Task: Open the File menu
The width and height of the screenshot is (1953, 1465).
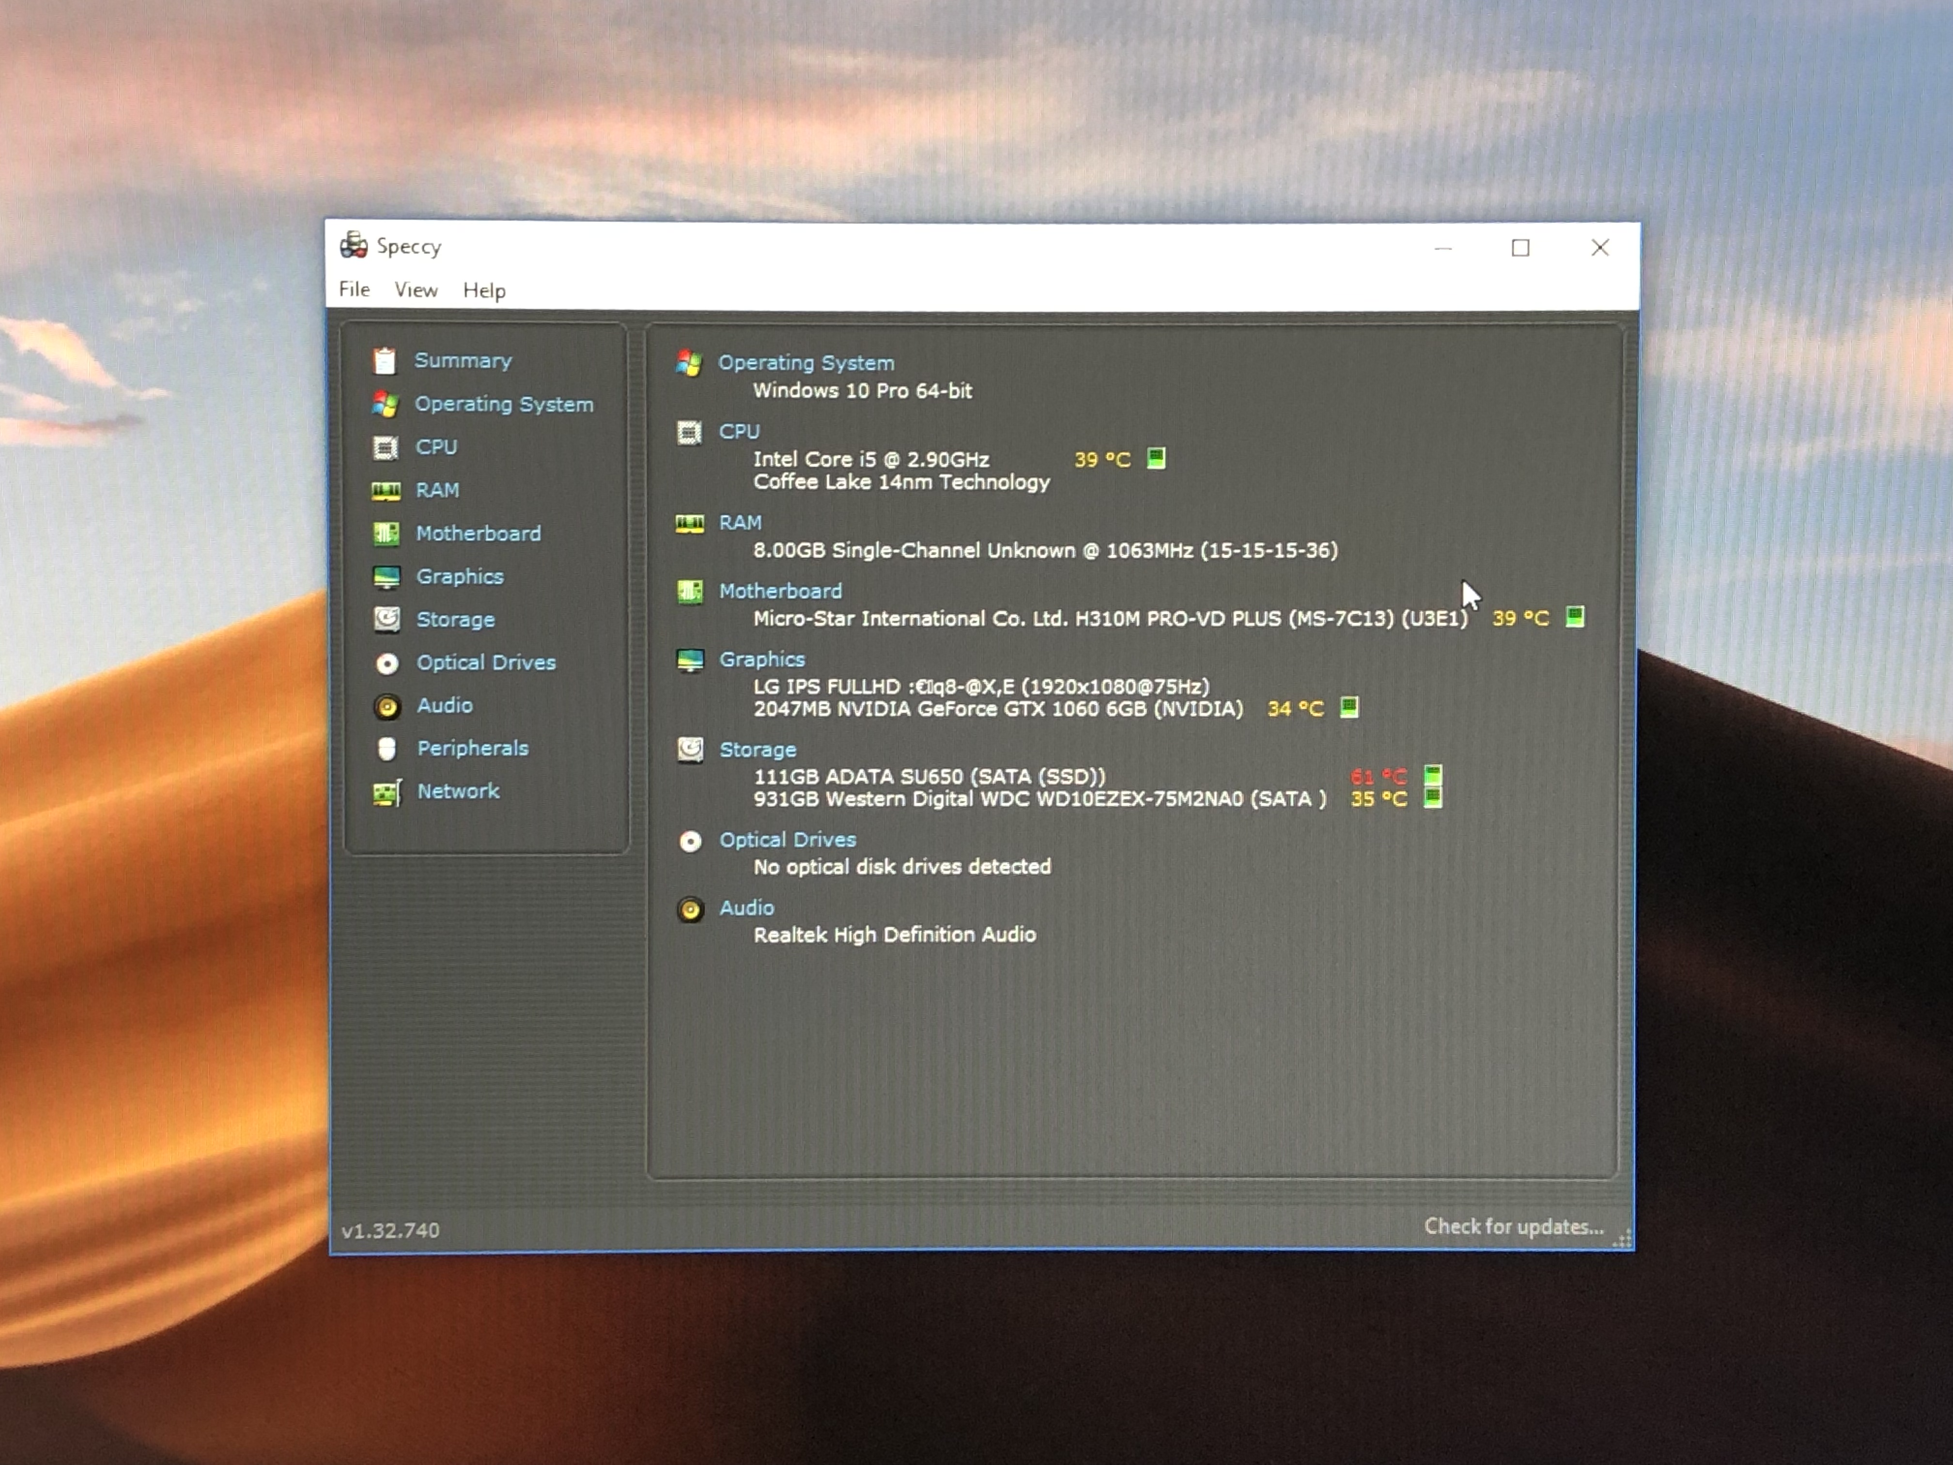Action: coord(354,290)
